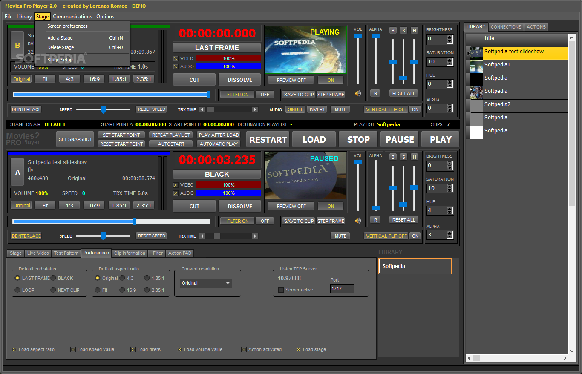Viewport: 582px width, 374px height.
Task: Toggle the VIDEO checkbox in deck B
Action: [x=176, y=58]
